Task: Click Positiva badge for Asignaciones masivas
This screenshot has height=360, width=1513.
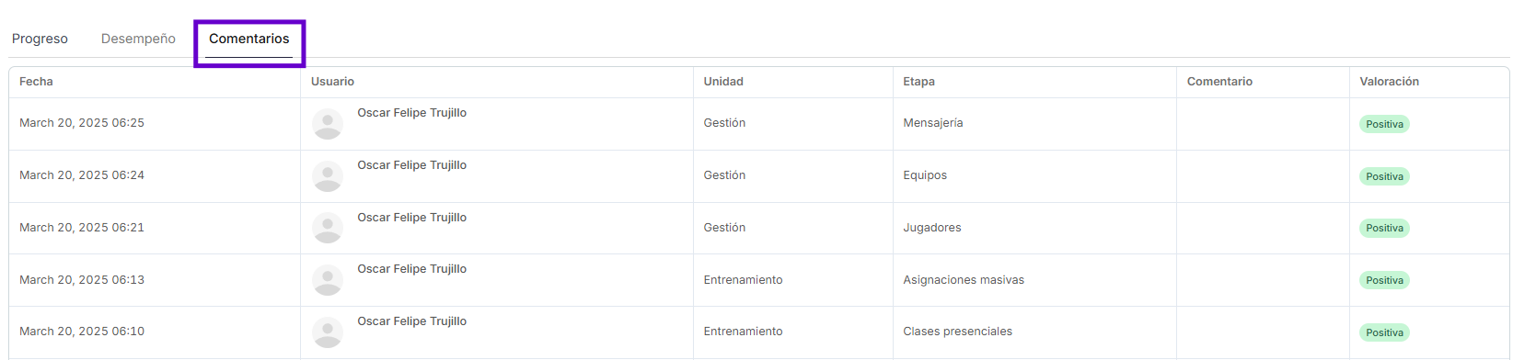Action: pos(1384,280)
